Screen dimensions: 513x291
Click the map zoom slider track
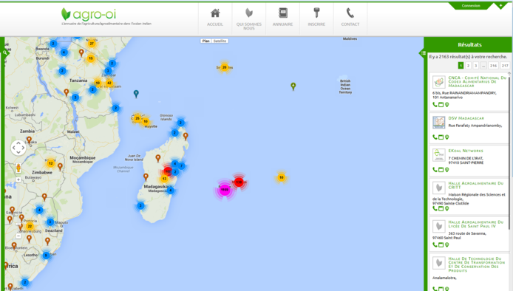point(18,208)
